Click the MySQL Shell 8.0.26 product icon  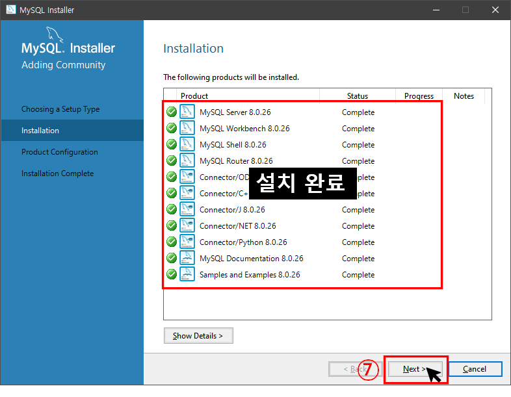[x=187, y=144]
